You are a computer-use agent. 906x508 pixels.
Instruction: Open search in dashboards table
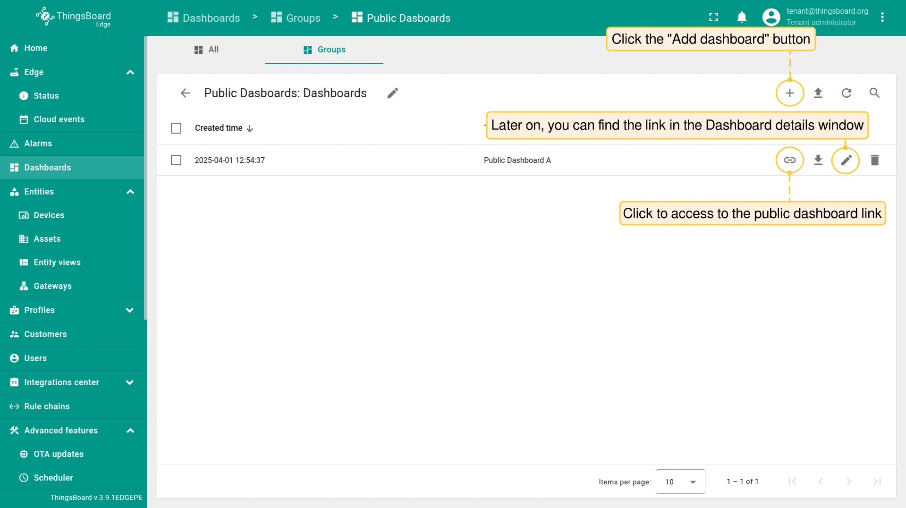tap(874, 93)
